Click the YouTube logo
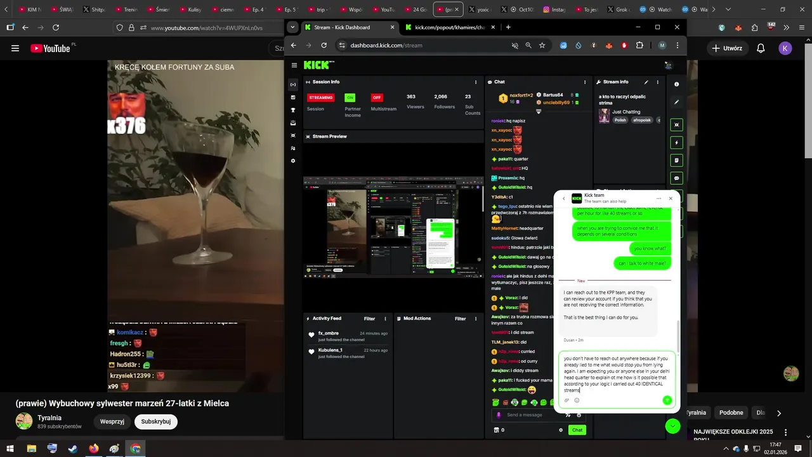Viewport: 812px width, 457px height. pyautogui.click(x=50, y=48)
